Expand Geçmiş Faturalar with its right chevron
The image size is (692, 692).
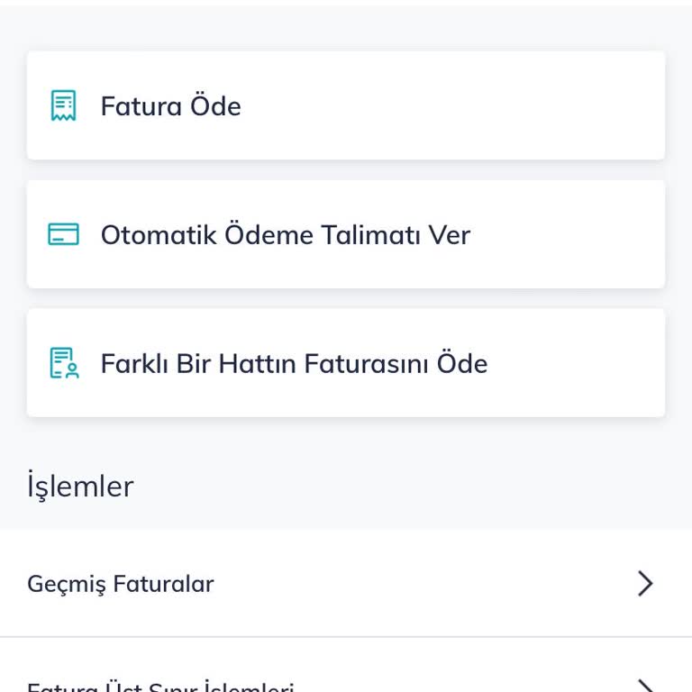(x=645, y=584)
